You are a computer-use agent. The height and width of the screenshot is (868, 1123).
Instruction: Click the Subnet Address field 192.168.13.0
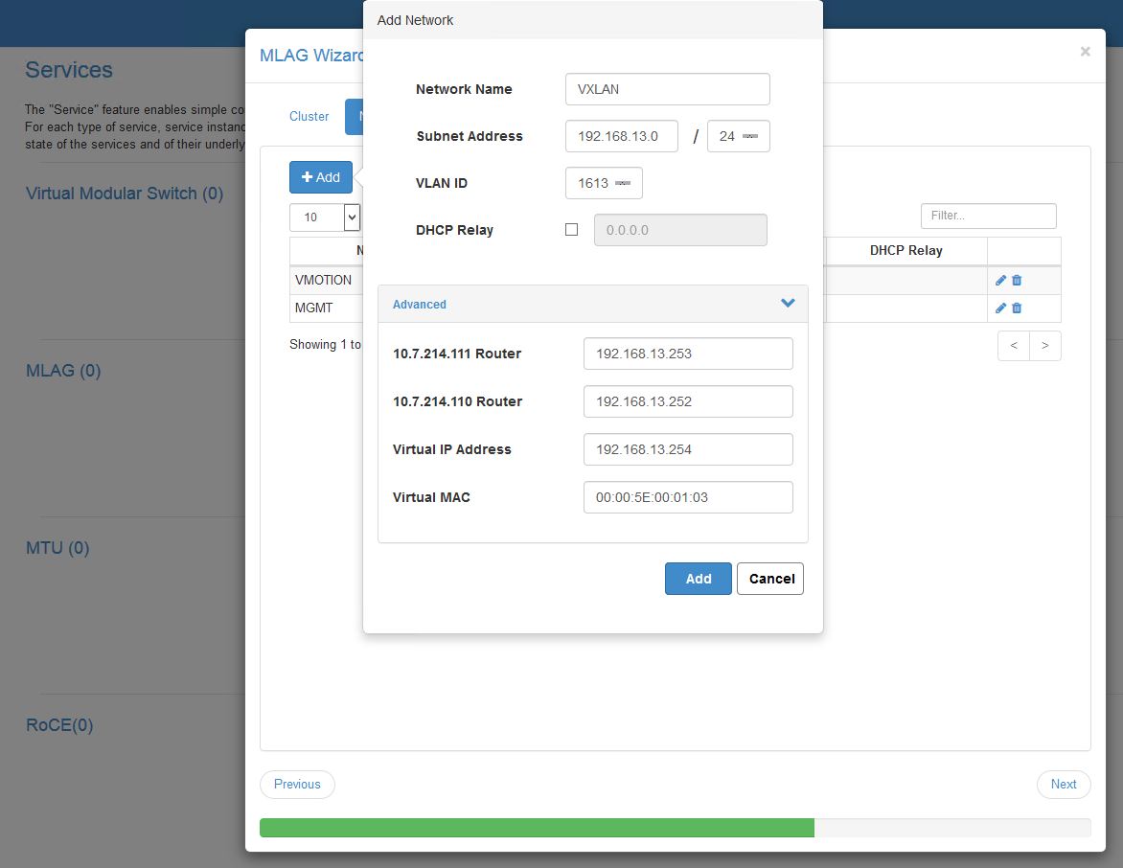[x=622, y=136]
